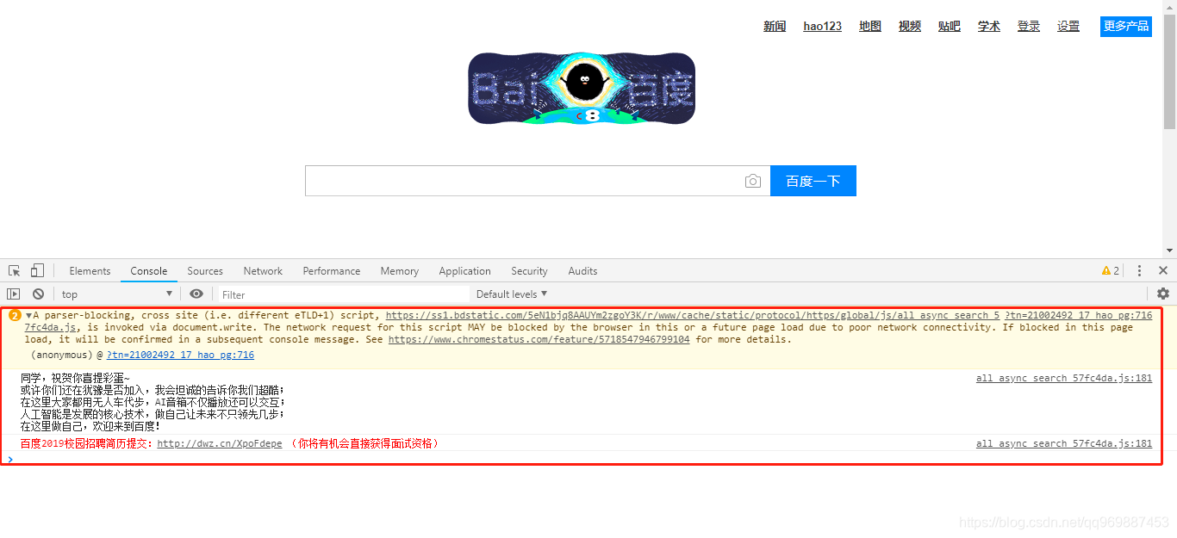Open source link beside 同学 message
The image size is (1177, 538).
click(1064, 378)
